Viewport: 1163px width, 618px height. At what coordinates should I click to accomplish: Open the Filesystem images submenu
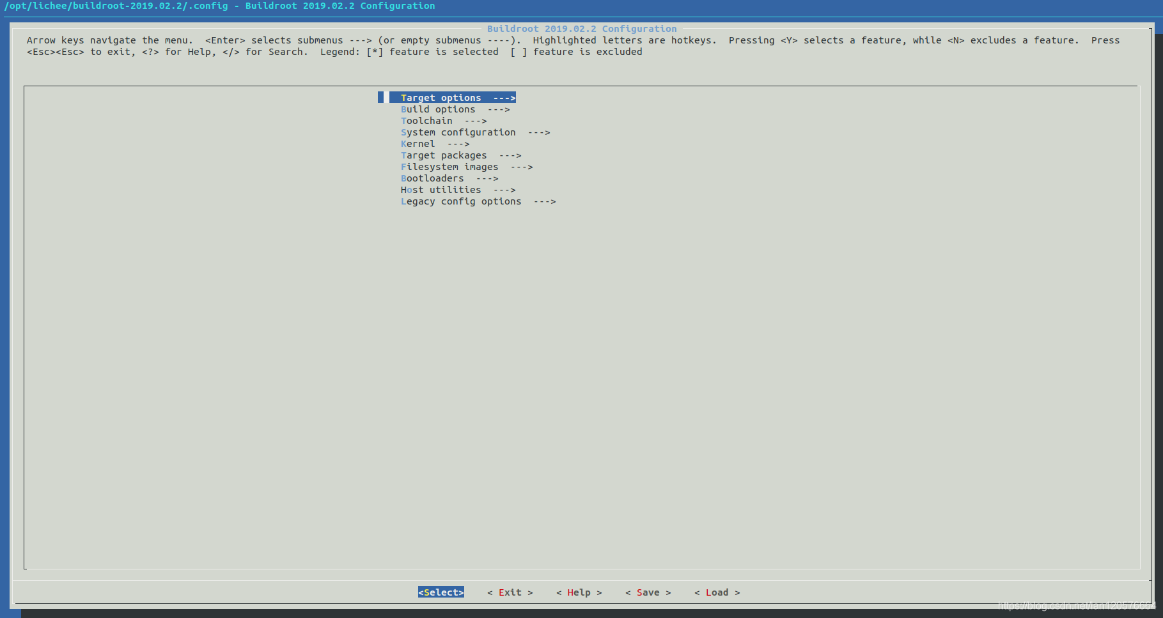[x=467, y=167]
